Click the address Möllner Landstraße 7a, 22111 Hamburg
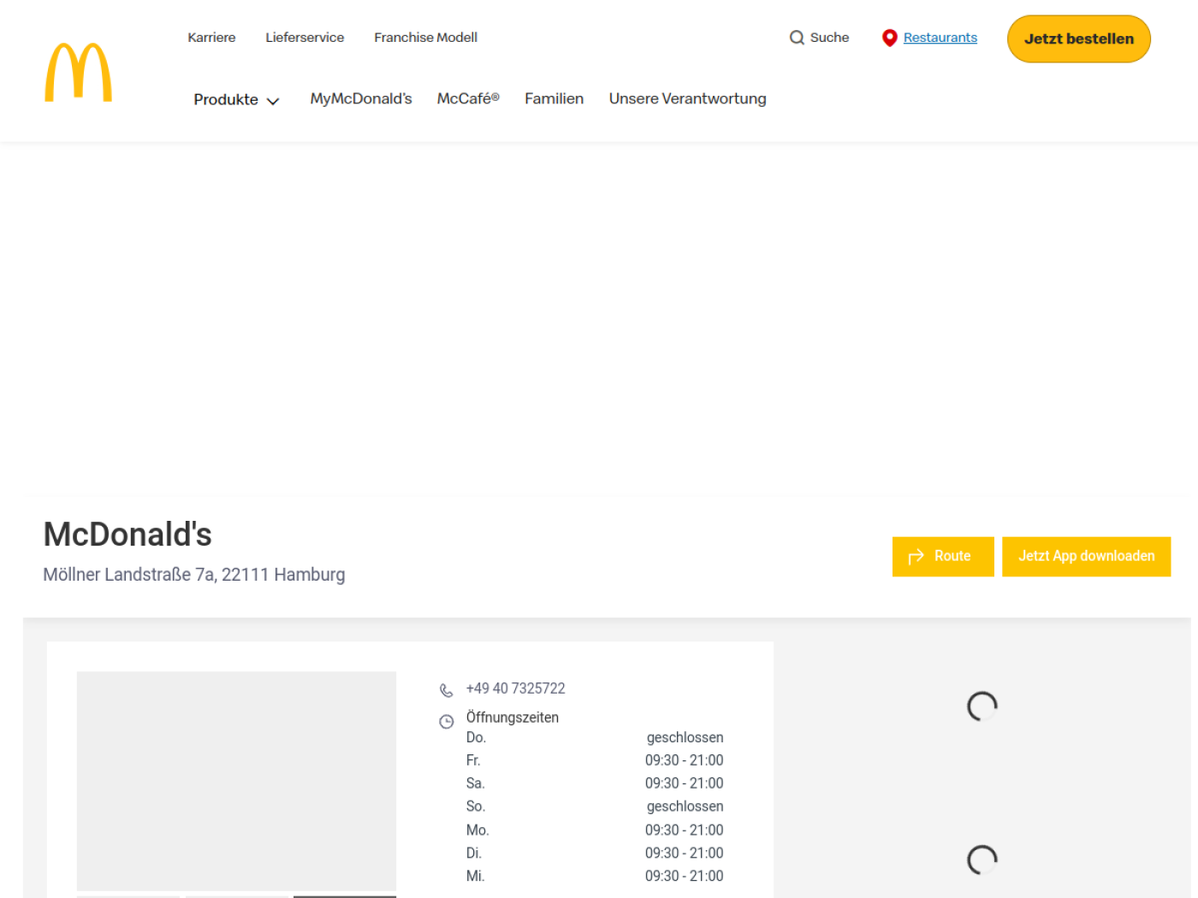1198x898 pixels. (194, 575)
